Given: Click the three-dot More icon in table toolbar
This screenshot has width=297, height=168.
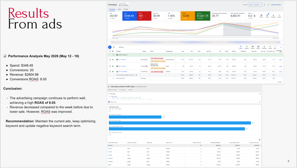Looking at the screenshot, I should tap(275, 47).
